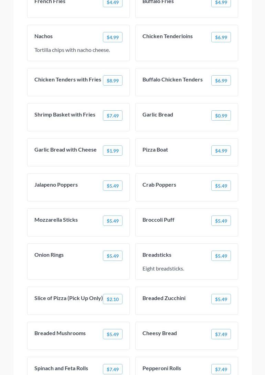Click the Onion Rings price button
The image size is (265, 375).
pyautogui.click(x=113, y=256)
